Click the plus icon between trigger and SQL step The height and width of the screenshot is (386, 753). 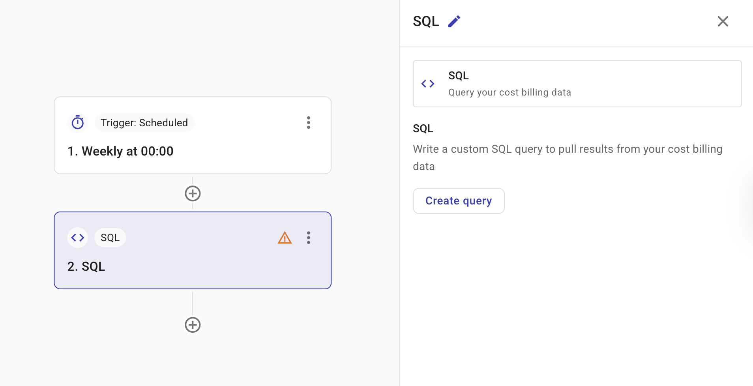click(192, 193)
